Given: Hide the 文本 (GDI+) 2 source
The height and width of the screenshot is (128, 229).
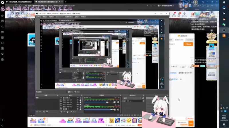Looking at the screenshot, I should coord(78,107).
